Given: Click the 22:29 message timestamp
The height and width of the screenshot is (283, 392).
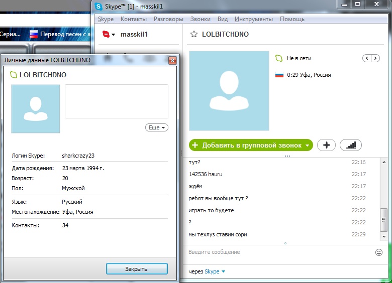Looking at the screenshot, I should [x=358, y=234].
